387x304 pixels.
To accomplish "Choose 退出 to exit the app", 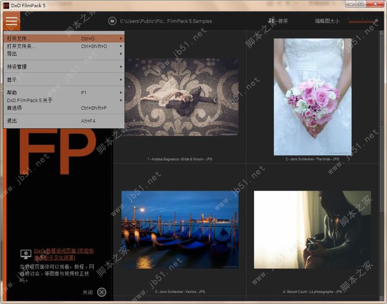I will 64,121.
